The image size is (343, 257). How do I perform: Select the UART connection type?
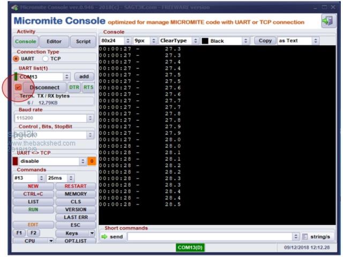point(16,58)
